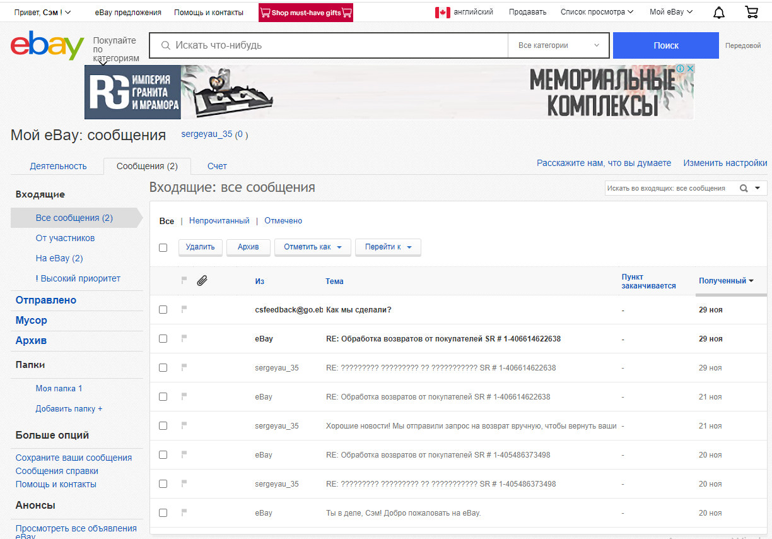The image size is (772, 539).
Task: Show Отмечено messages filter
Action: click(x=283, y=221)
